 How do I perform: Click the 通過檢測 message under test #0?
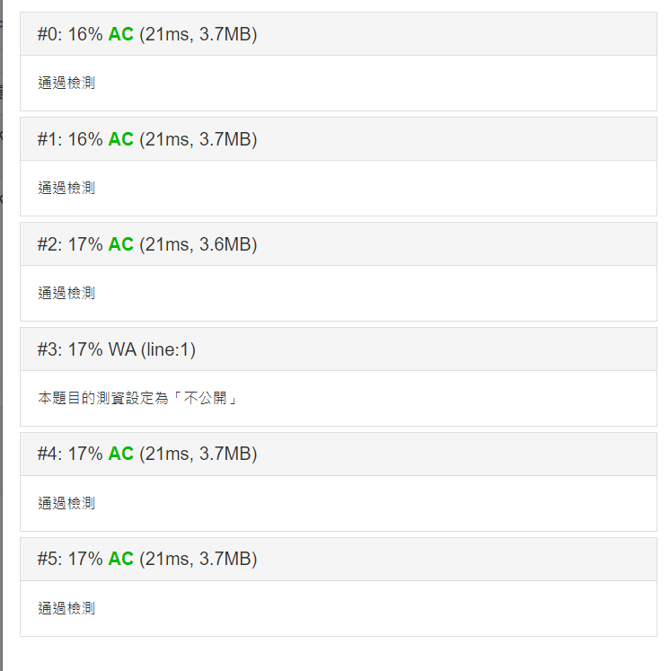coord(66,84)
